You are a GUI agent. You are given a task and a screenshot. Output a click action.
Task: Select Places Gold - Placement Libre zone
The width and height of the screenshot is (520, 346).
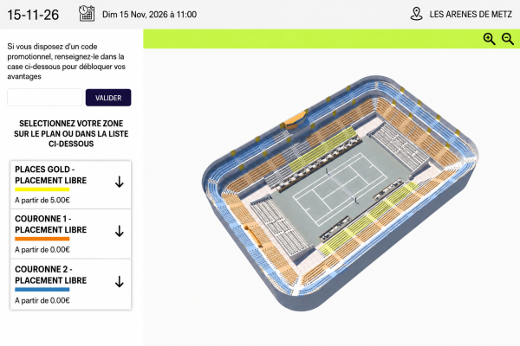pos(71,185)
